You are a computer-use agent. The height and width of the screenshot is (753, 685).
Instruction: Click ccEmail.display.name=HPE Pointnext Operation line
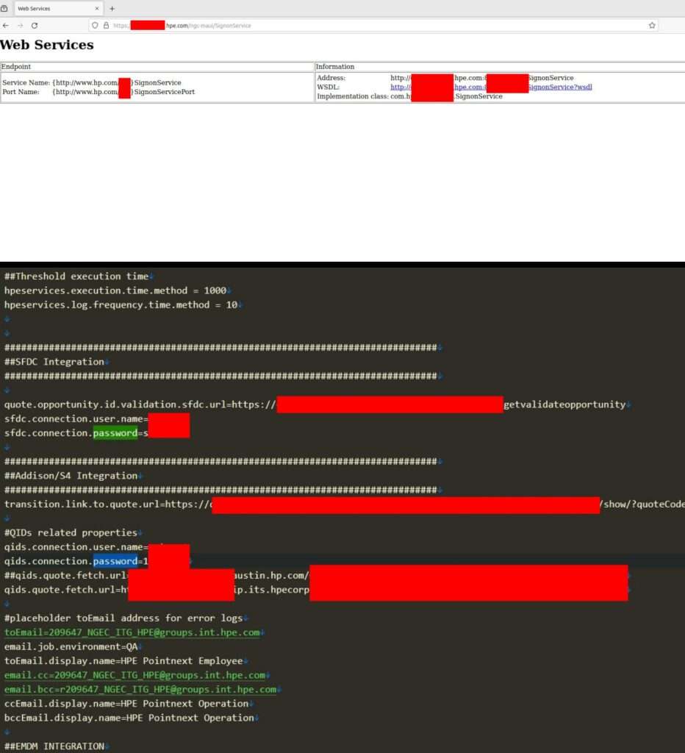(126, 704)
